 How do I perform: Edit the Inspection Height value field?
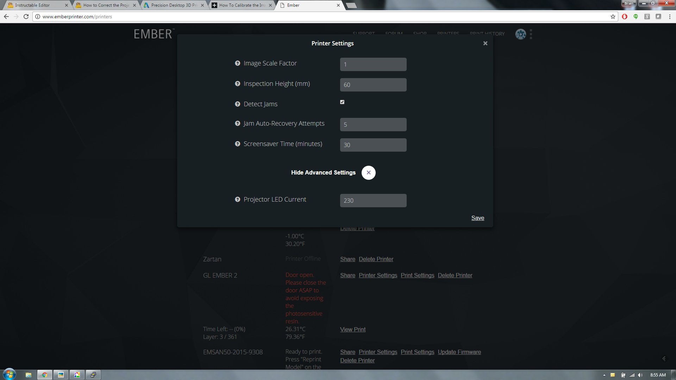point(373,85)
